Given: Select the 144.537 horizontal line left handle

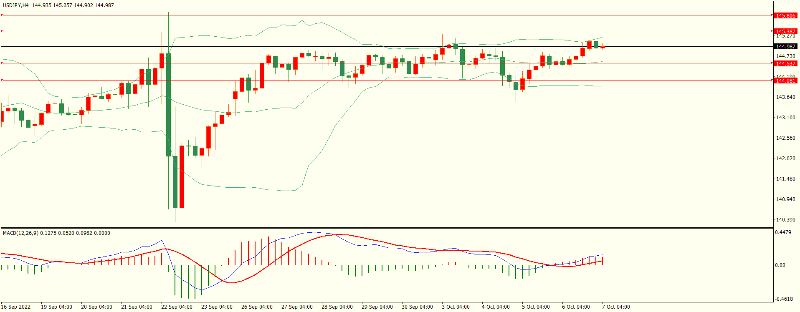Looking at the screenshot, I should tap(2, 63).
